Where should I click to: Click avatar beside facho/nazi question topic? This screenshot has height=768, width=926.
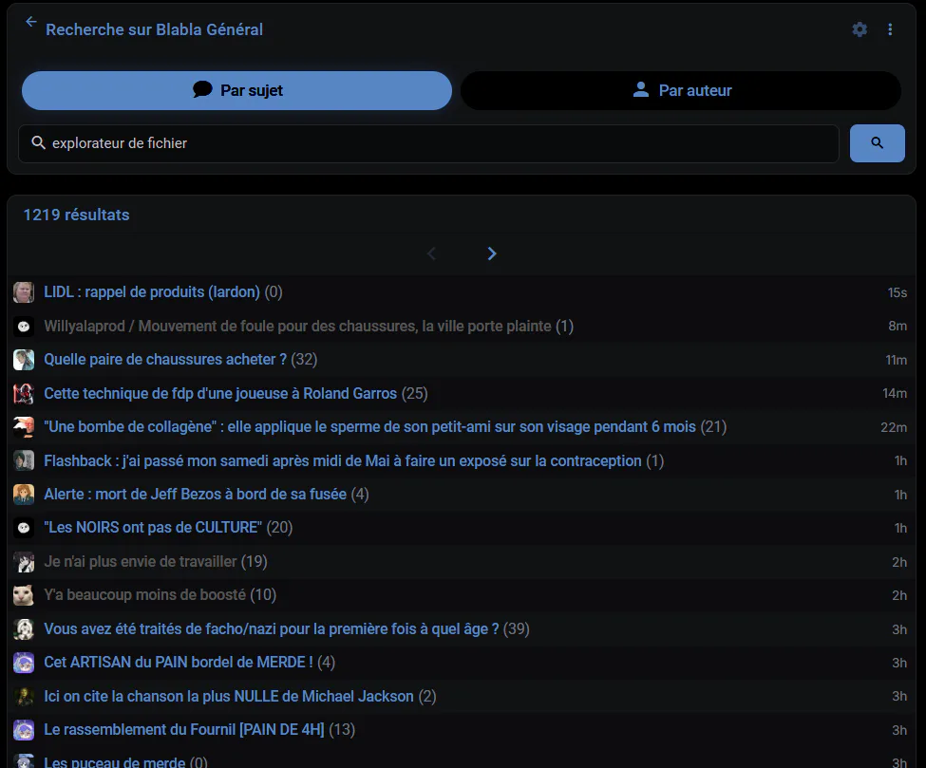pos(24,628)
